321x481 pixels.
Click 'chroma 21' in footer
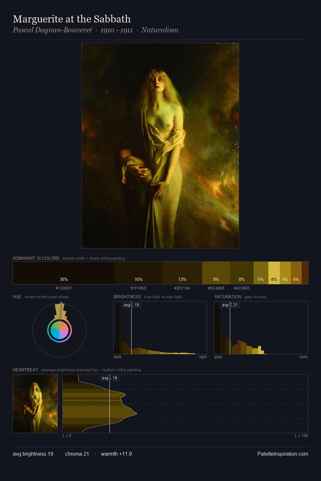(x=77, y=454)
